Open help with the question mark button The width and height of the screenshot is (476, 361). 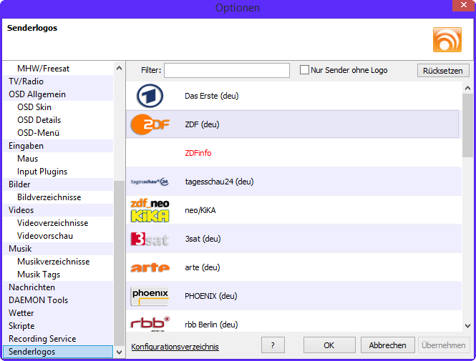pos(273,345)
